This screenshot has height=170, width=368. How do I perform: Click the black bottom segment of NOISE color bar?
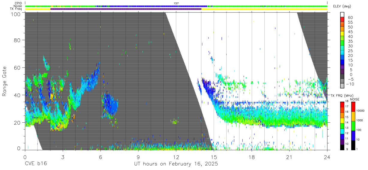click(353, 145)
